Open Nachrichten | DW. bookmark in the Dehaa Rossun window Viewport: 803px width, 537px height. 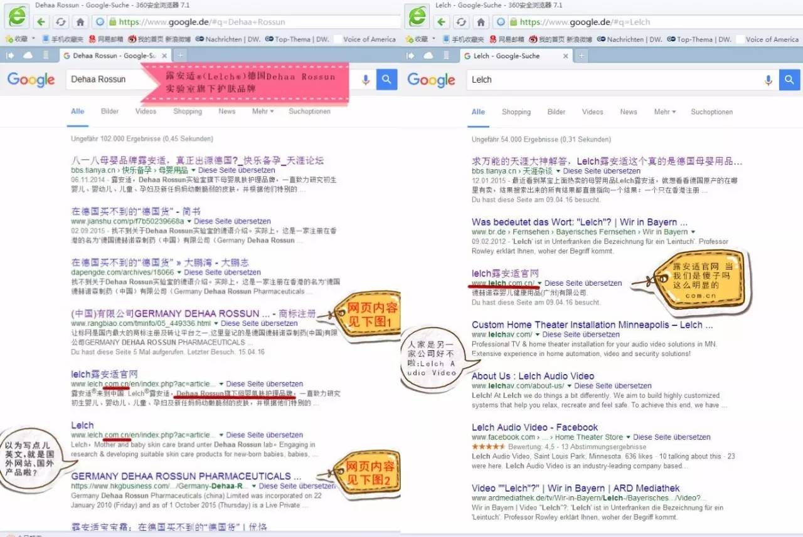pos(227,39)
